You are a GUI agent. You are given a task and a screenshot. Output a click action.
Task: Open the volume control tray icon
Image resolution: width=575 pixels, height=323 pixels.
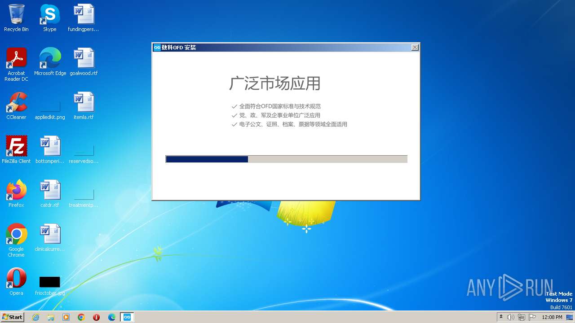[511, 317]
